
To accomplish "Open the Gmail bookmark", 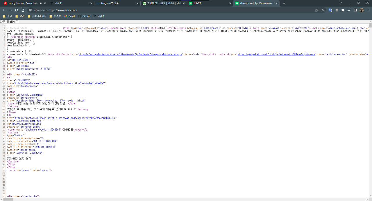I will pyautogui.click(x=69, y=16).
